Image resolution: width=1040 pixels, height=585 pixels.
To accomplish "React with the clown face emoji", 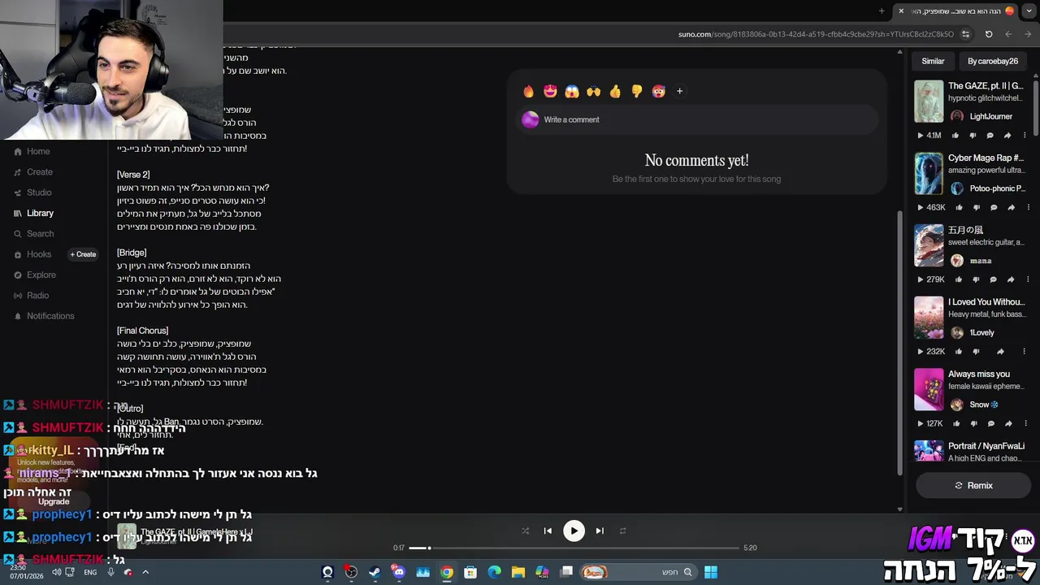I will [x=658, y=92].
